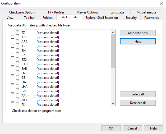This screenshot has width=166, height=134.
Task: Check the .BZ2 file type box
Action: (12, 59)
